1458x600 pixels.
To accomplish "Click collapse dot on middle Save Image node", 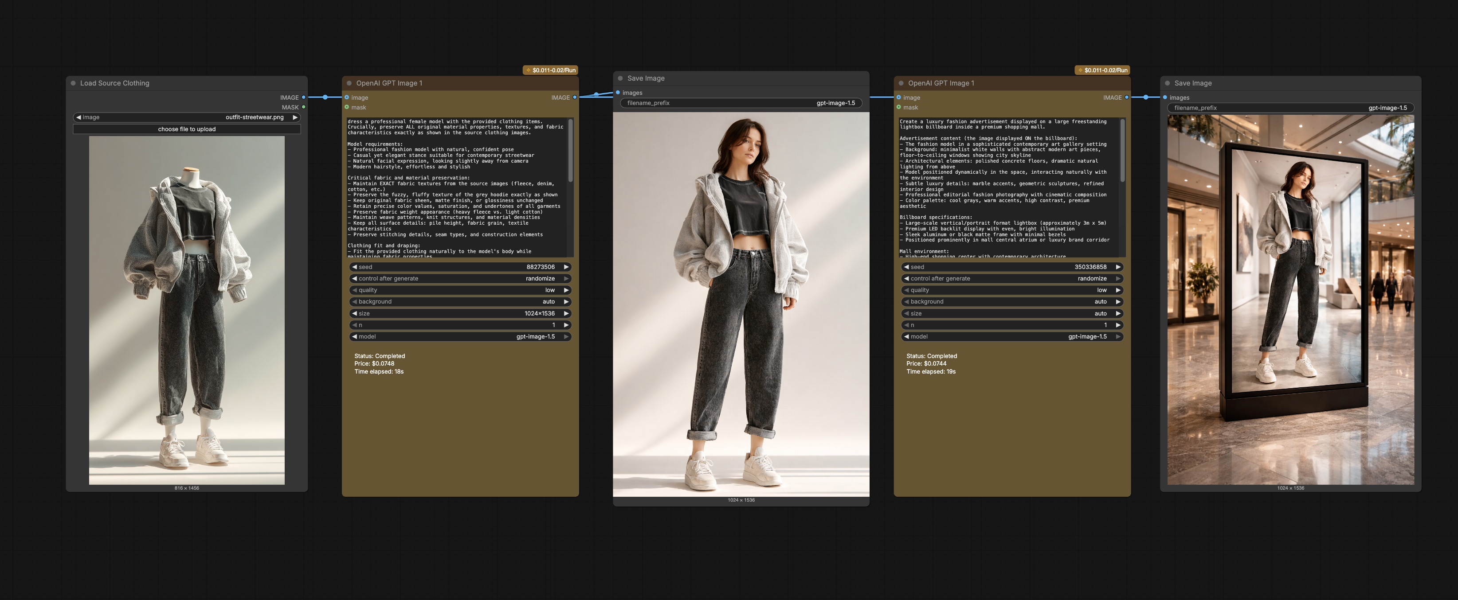I will point(620,78).
